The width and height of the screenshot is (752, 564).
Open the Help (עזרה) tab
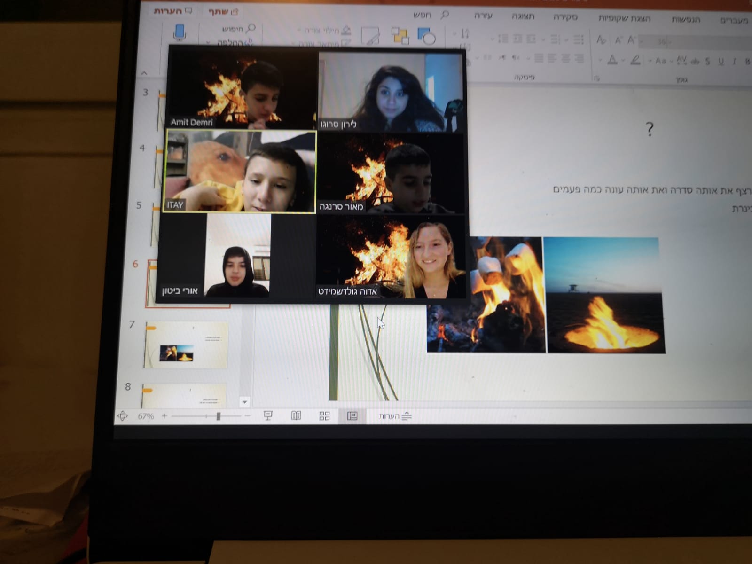tap(483, 16)
